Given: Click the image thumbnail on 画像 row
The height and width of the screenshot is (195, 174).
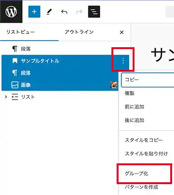Looking at the screenshot, I should (114, 85).
